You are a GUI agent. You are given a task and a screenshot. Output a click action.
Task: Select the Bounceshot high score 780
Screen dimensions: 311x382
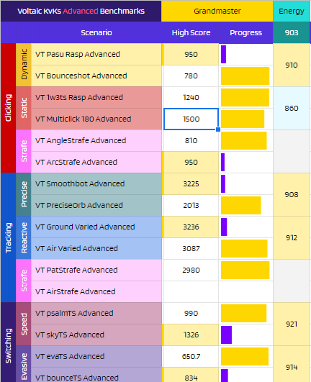(x=191, y=76)
